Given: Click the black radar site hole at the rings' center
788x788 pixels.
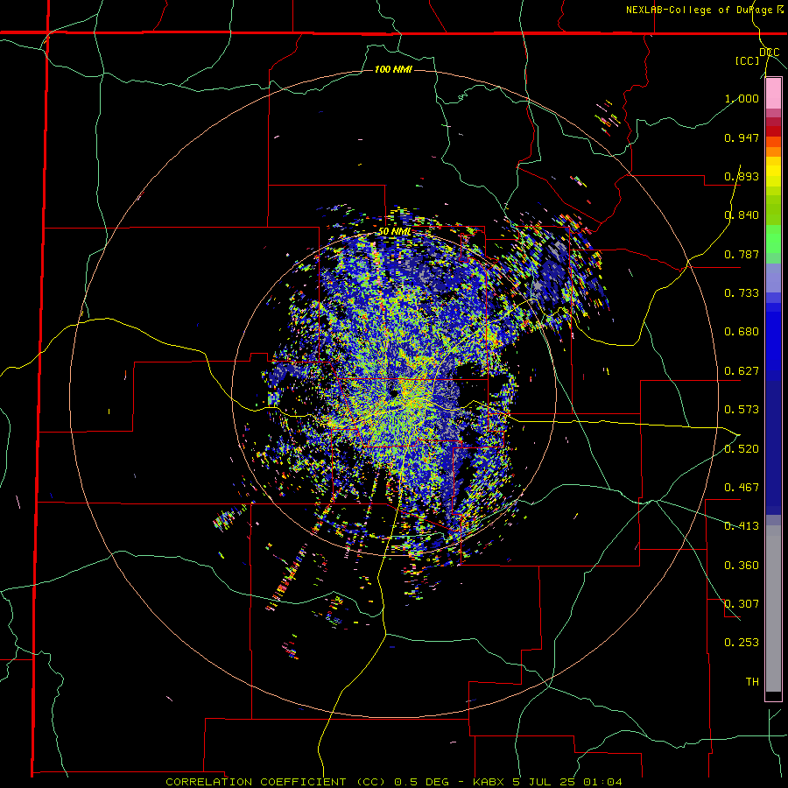Looking at the screenshot, I should click(x=394, y=392).
